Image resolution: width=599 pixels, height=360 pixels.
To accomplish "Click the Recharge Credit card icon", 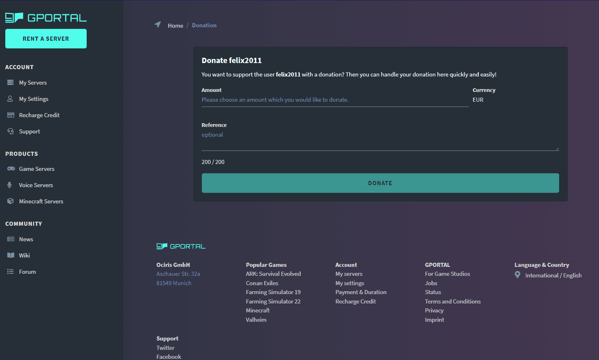I will tap(11, 115).
